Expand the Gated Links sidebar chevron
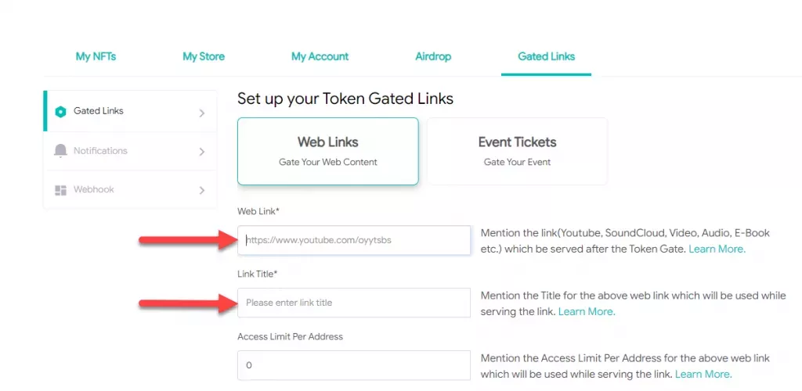This screenshot has height=391, width=802. coord(201,113)
